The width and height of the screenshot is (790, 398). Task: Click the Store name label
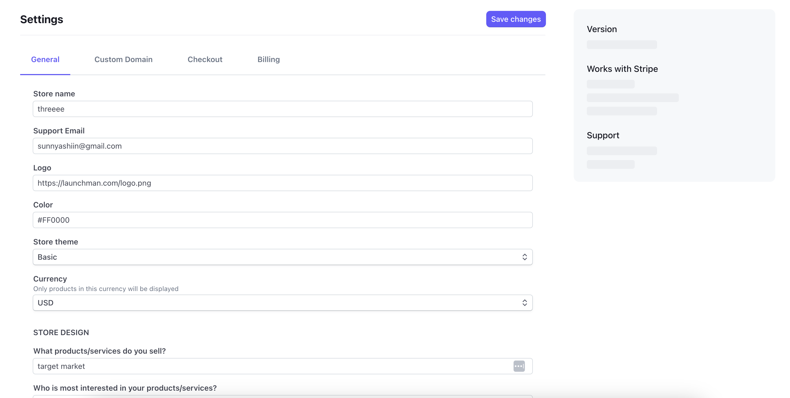(x=54, y=94)
